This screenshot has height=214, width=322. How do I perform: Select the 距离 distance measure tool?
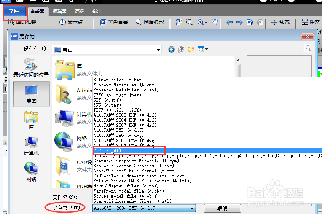click(x=311, y=22)
